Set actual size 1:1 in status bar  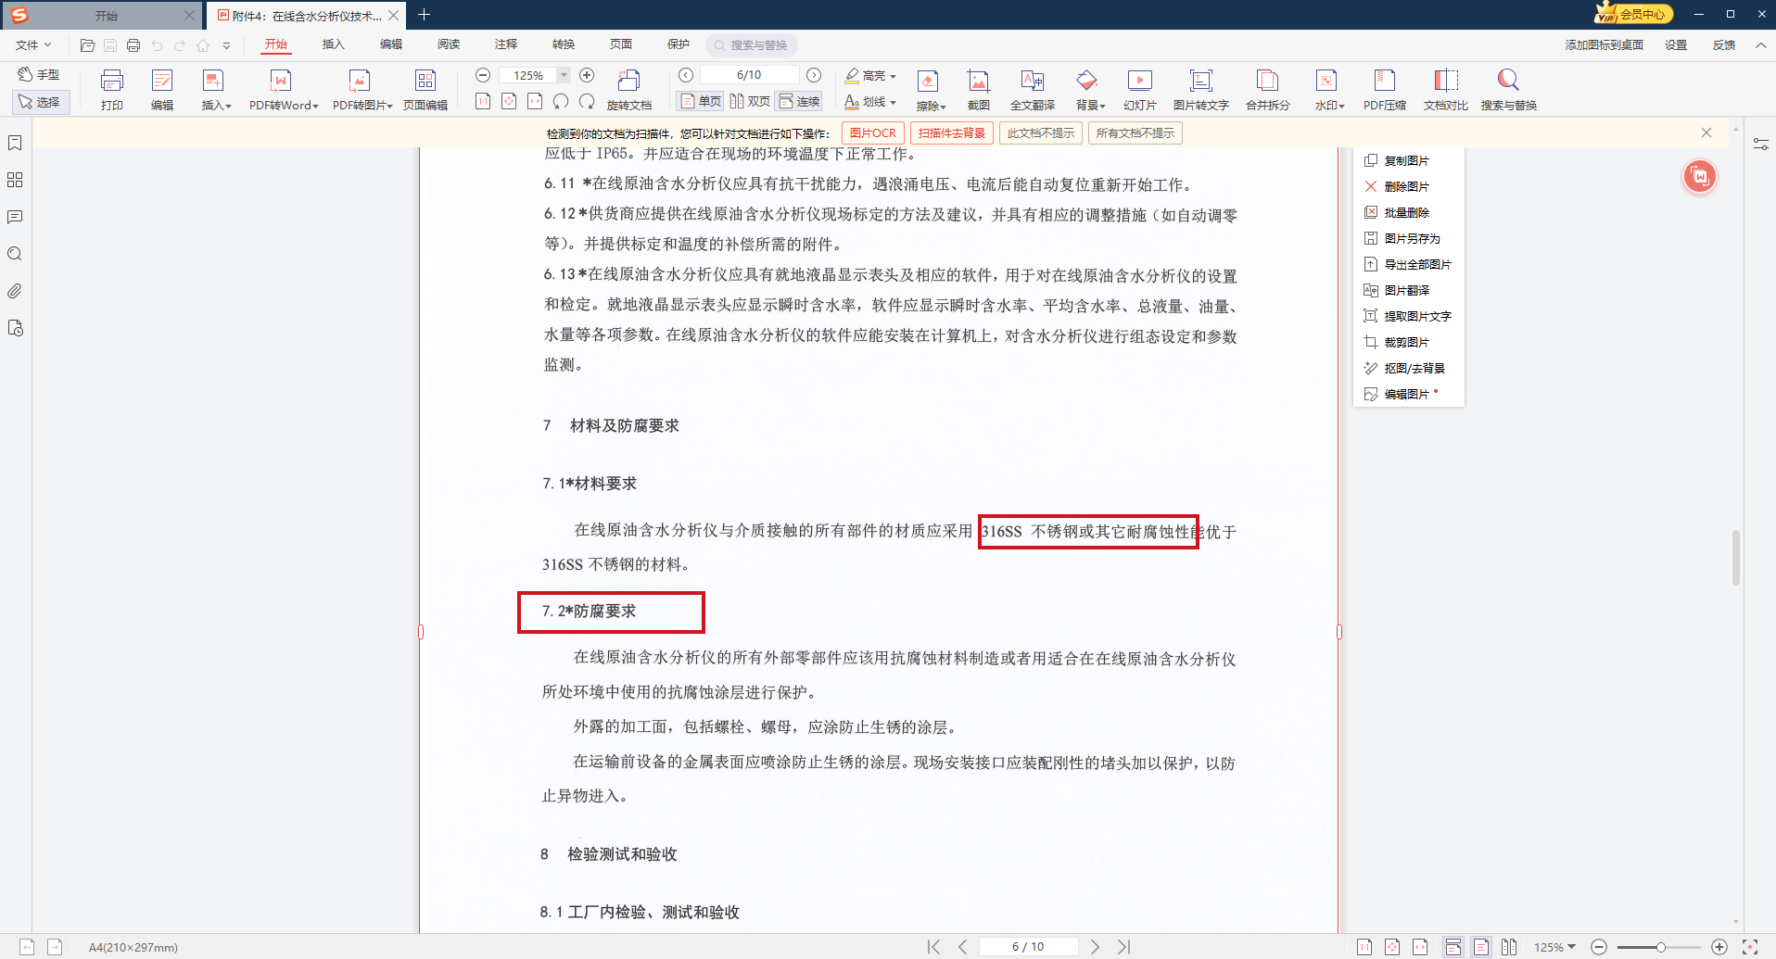point(1364,947)
